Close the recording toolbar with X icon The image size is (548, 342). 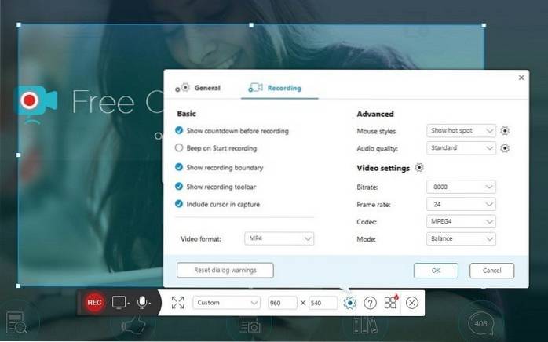[x=411, y=303]
